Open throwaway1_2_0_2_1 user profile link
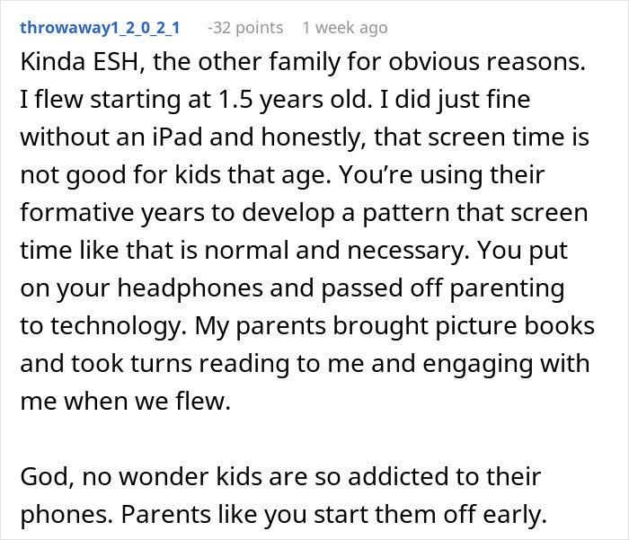Viewport: 629px width, 540px height. coord(100,28)
